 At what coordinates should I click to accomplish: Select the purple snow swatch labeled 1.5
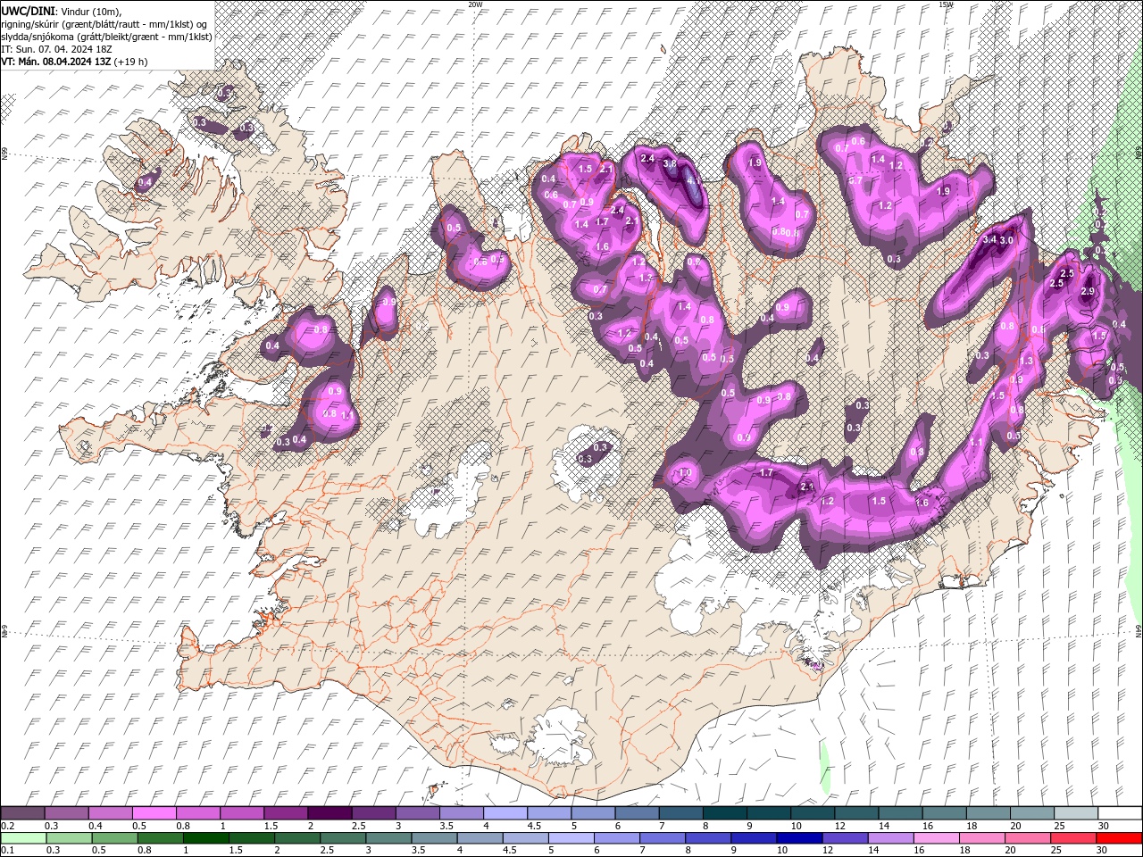(285, 813)
